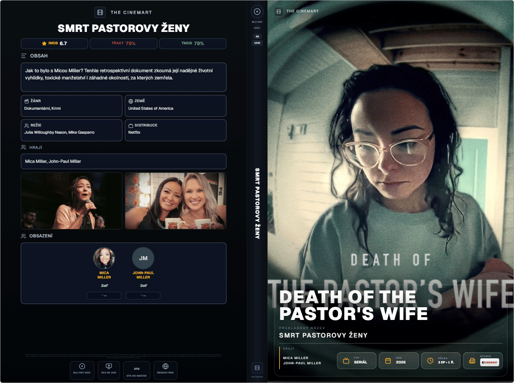
Task: Click the Blu-ray Disc badge at bottom
Action: coord(82,371)
